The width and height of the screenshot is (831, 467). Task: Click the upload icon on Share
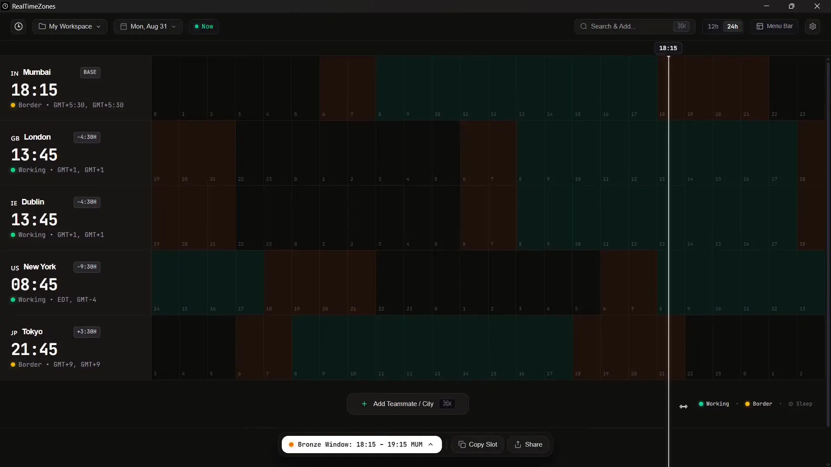518,445
